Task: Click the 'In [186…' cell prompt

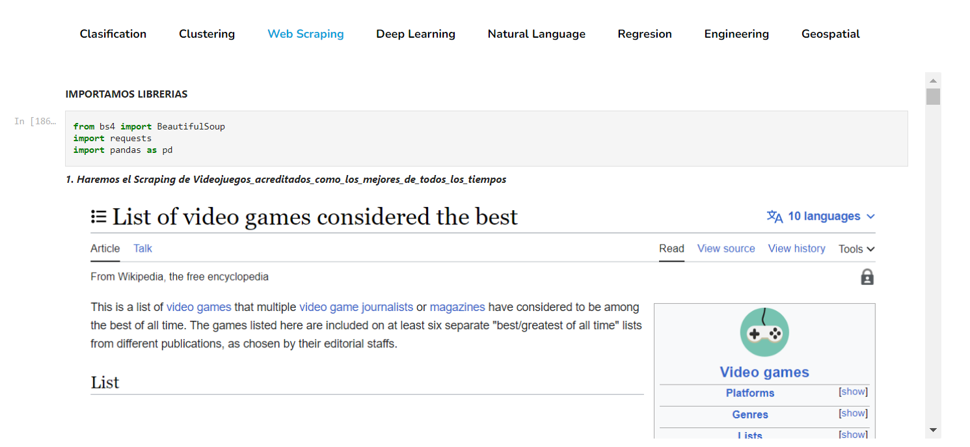Action: pyautogui.click(x=36, y=121)
